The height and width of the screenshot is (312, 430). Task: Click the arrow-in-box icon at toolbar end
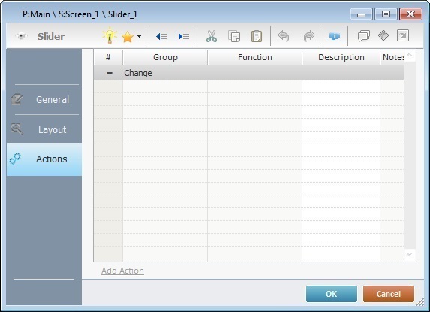pos(403,35)
